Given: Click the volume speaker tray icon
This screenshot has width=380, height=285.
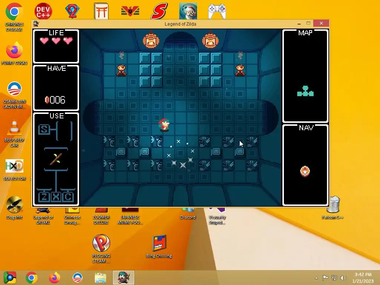Looking at the screenshot, I should tap(343, 278).
